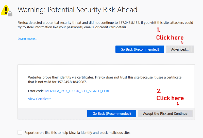Open the Learn more link

coord(27,38)
